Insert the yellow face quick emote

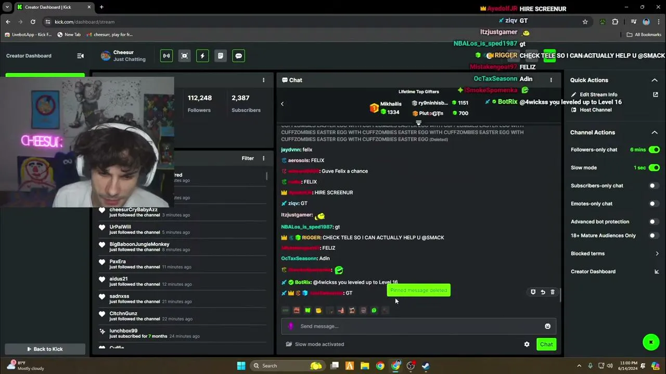point(318,311)
